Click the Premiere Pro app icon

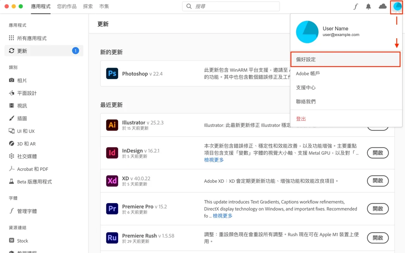click(x=112, y=209)
